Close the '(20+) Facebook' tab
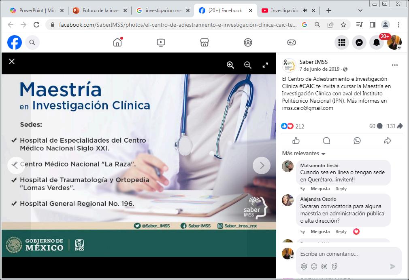This screenshot has width=409, height=280. click(251, 11)
